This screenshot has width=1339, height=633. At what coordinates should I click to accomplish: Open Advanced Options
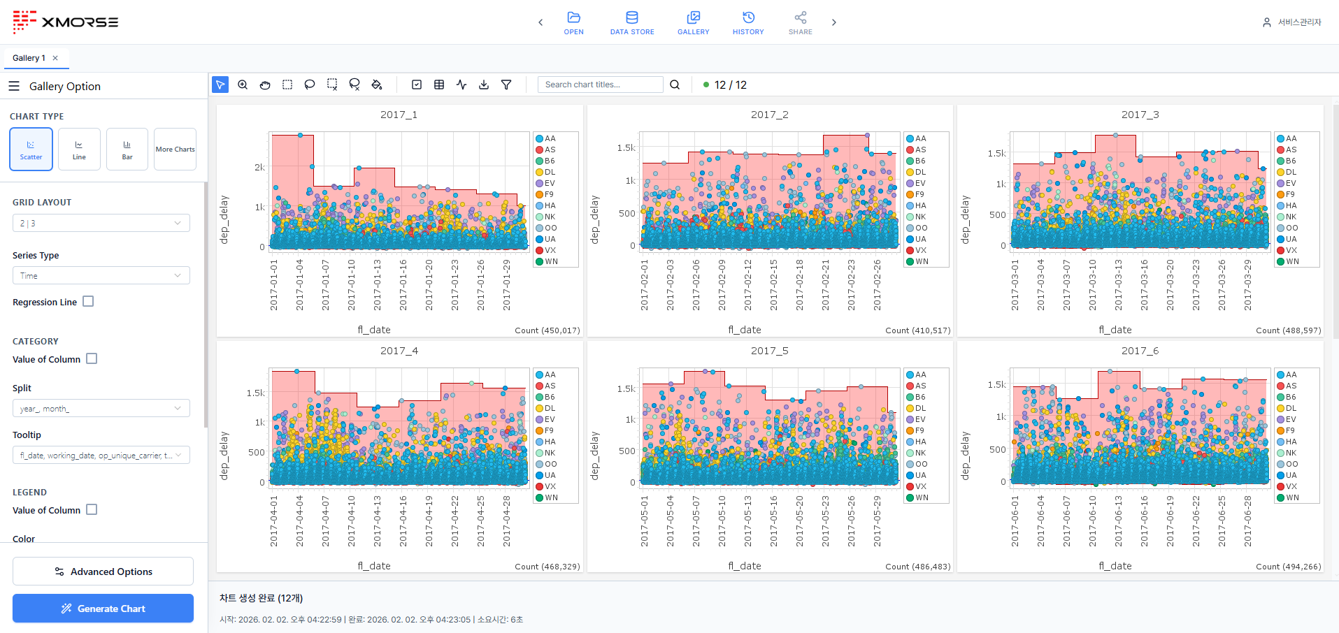[x=103, y=571]
